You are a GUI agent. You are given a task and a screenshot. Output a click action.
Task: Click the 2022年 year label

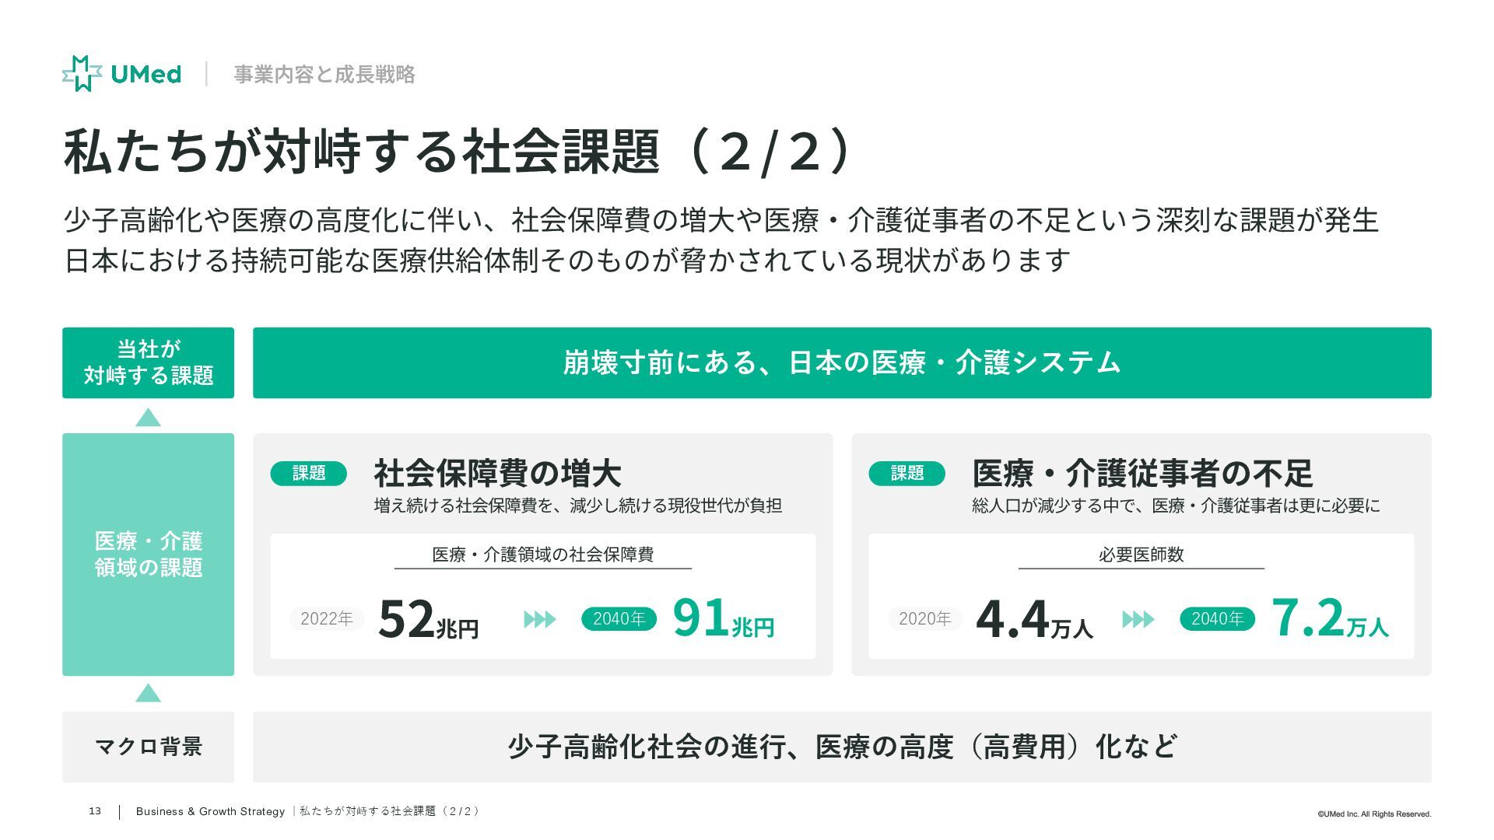tap(326, 618)
